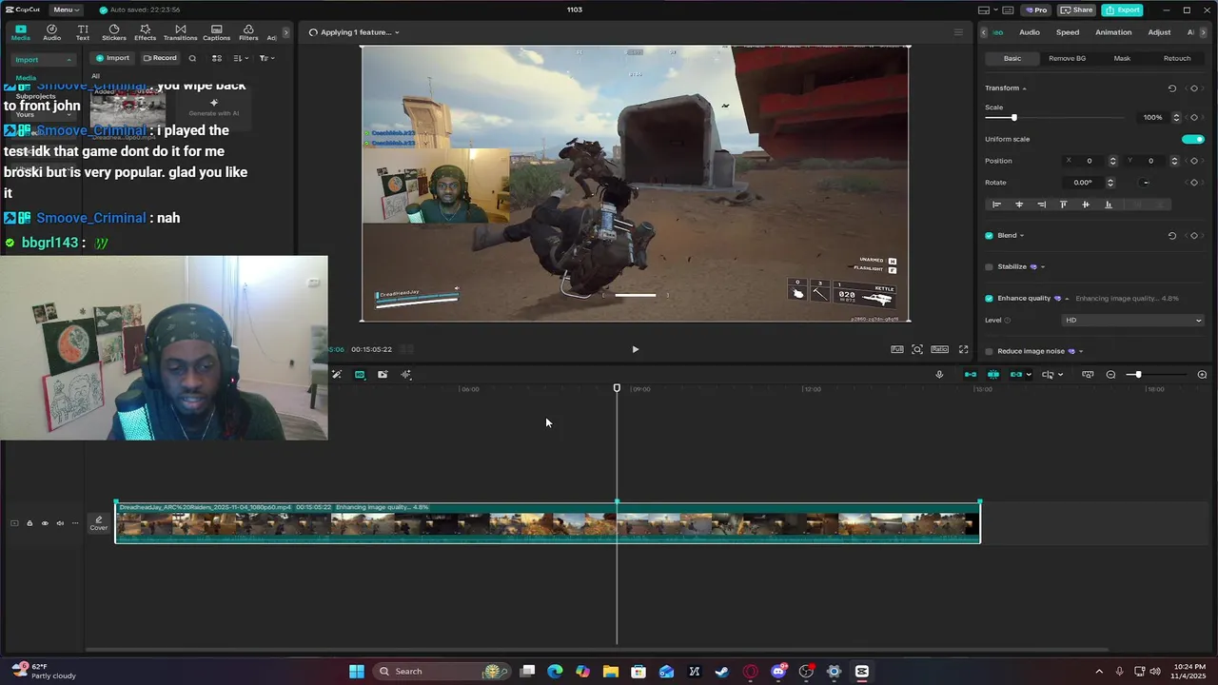Viewport: 1218px width, 685px height.
Task: Uncheck the Enhance quality checkbox
Action: [x=989, y=299]
